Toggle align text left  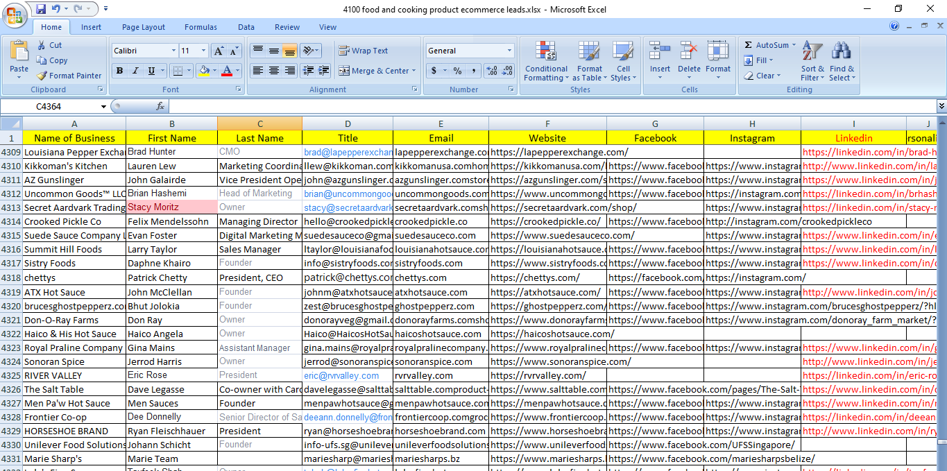click(x=258, y=71)
